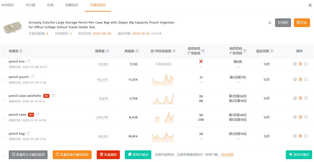This screenshot has height=162, width=314.
Task: Click the 添加关键词 button
Action: (299, 154)
